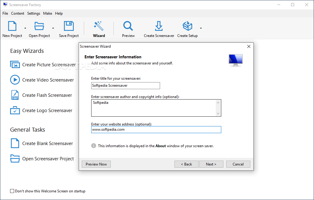This screenshot has height=200, width=314.
Task: Proceed with the Next > button
Action: point(211,164)
